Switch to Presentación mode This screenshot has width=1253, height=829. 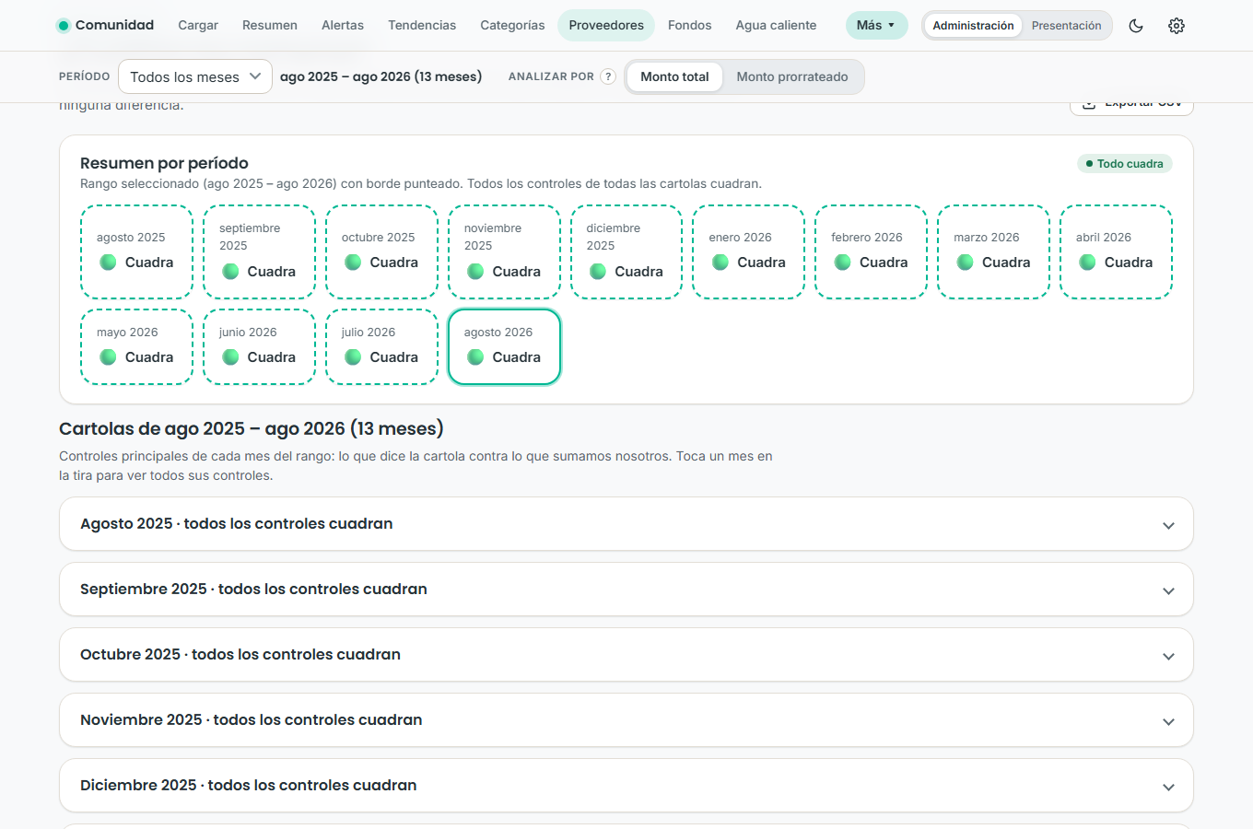click(x=1066, y=26)
